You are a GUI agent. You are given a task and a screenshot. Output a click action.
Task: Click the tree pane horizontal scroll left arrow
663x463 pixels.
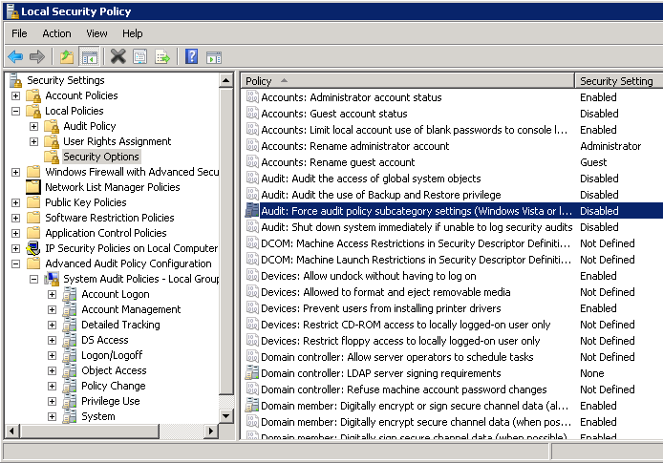[12, 431]
